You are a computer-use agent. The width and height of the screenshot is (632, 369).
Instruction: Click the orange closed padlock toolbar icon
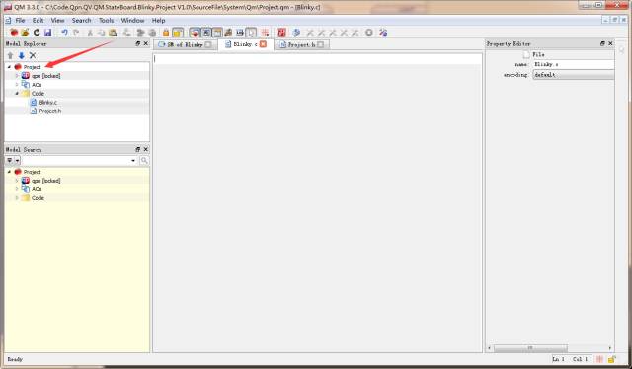coord(166,33)
